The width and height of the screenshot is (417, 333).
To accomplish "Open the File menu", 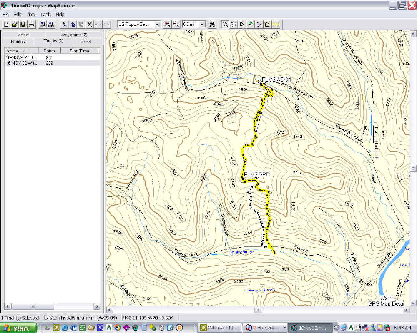I will point(5,15).
